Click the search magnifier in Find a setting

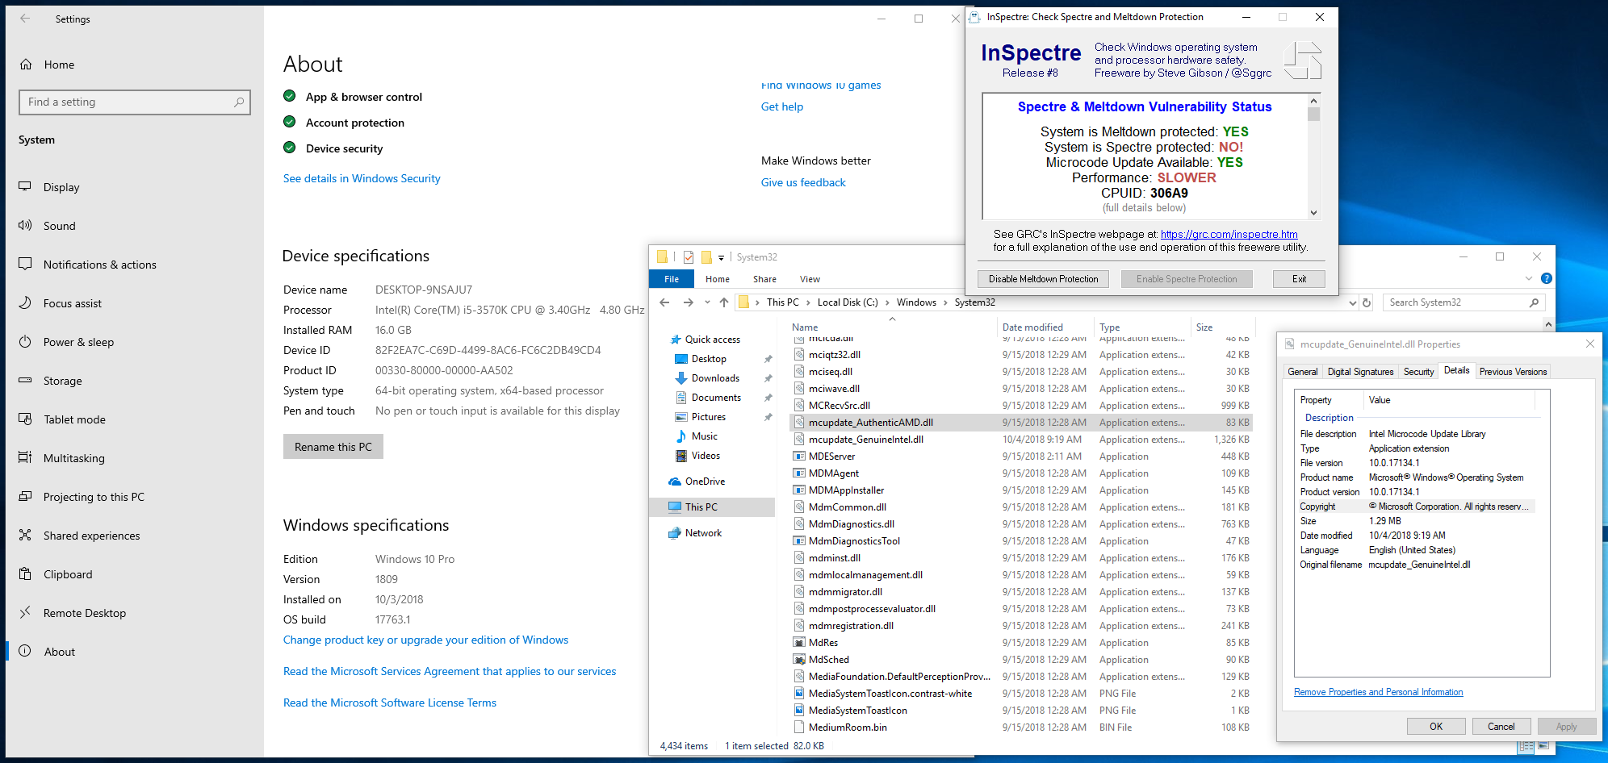[239, 102]
